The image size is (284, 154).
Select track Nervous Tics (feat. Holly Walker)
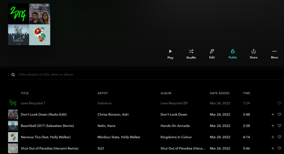coord(46,137)
